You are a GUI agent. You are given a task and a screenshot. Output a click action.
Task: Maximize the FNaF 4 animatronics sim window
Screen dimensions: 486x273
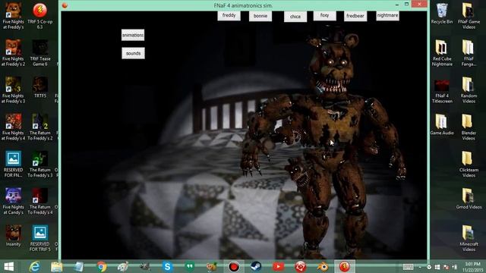coord(406,5)
